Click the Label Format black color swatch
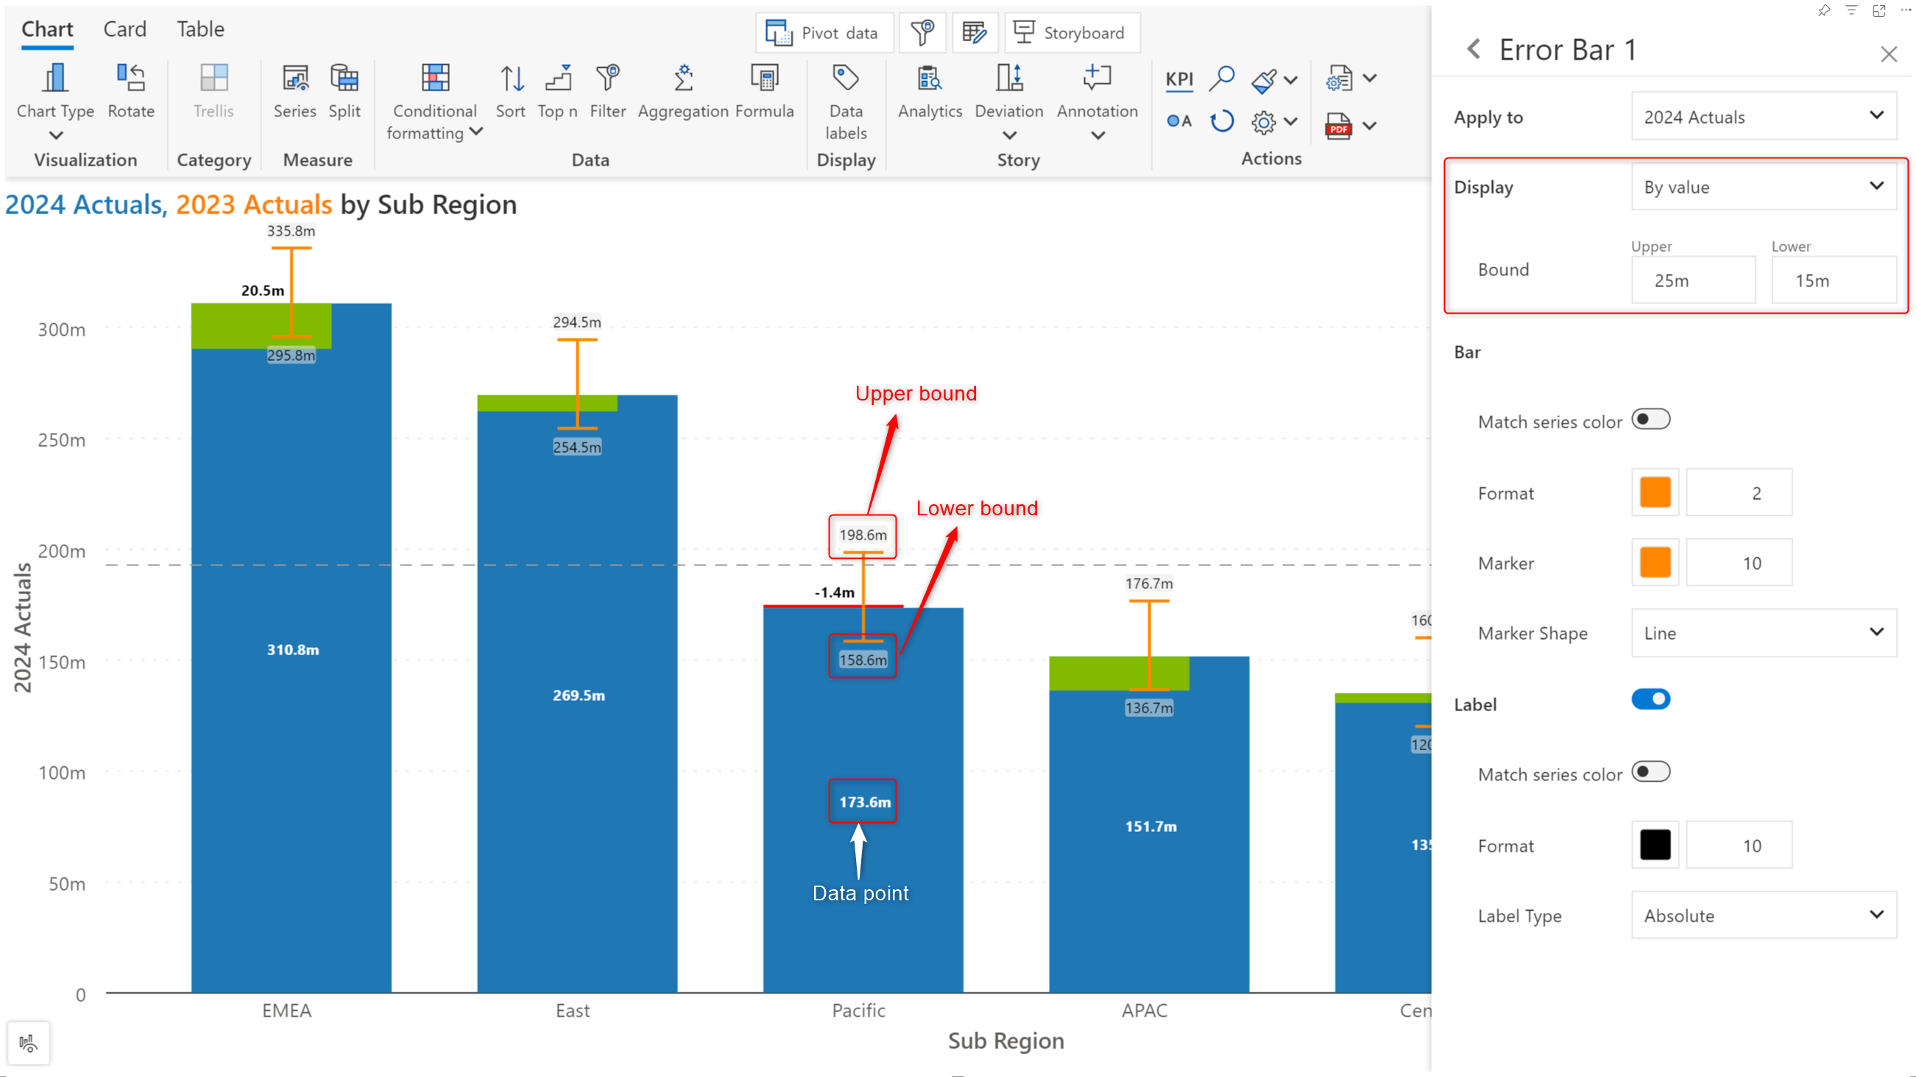1916x1077 pixels. (x=1655, y=845)
